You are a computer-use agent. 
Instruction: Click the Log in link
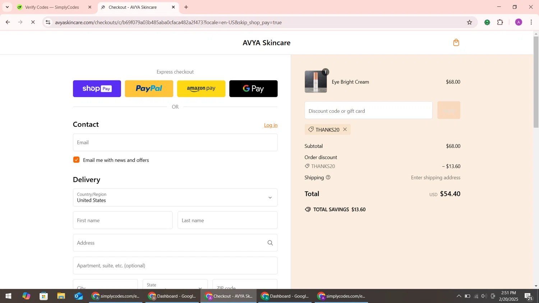point(271,125)
